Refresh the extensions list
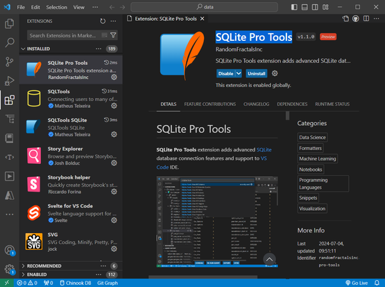The height and width of the screenshot is (287, 385). click(x=103, y=21)
